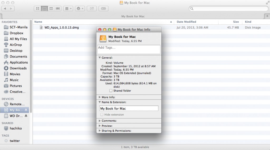The height and width of the screenshot is (150, 270).
Task: Sort files by Date Modified column
Action: (186, 22)
